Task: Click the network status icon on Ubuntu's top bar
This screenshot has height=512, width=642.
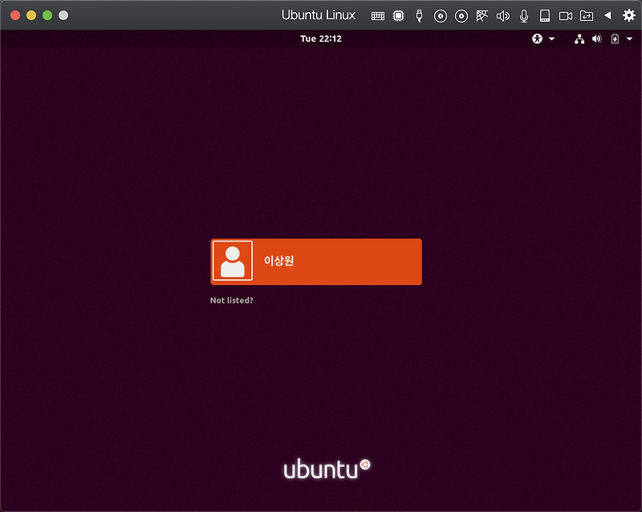Action: 579,38
